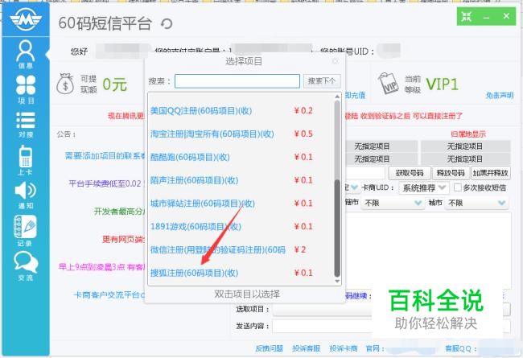Open the 信息 user profile sidebar icon

click(26, 54)
